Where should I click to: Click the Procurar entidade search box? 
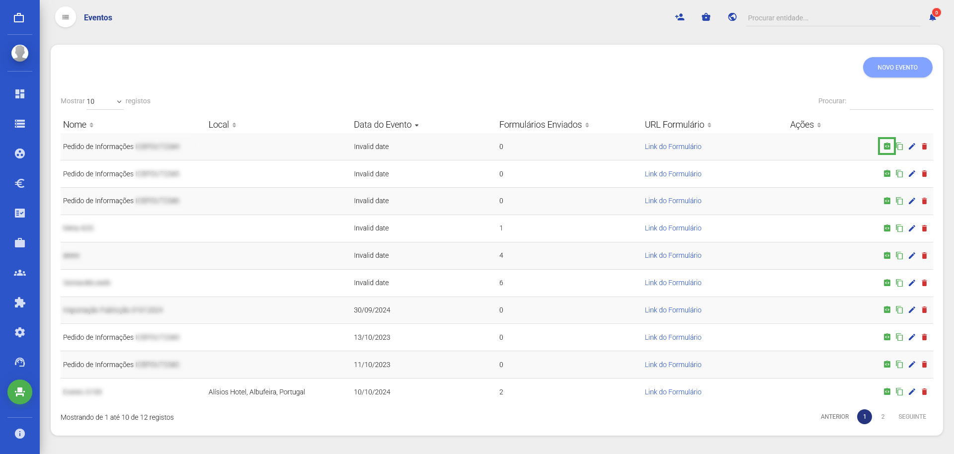[832, 18]
